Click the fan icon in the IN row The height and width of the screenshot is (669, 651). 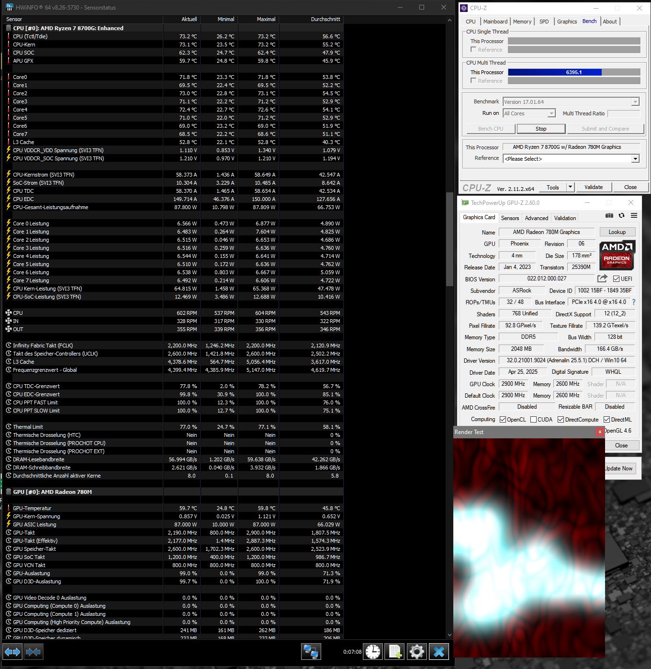point(9,321)
